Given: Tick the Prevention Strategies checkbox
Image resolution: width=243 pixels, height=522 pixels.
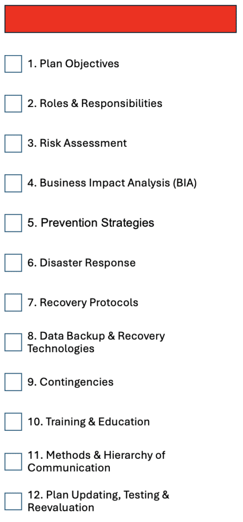Looking at the screenshot, I should 13,223.
